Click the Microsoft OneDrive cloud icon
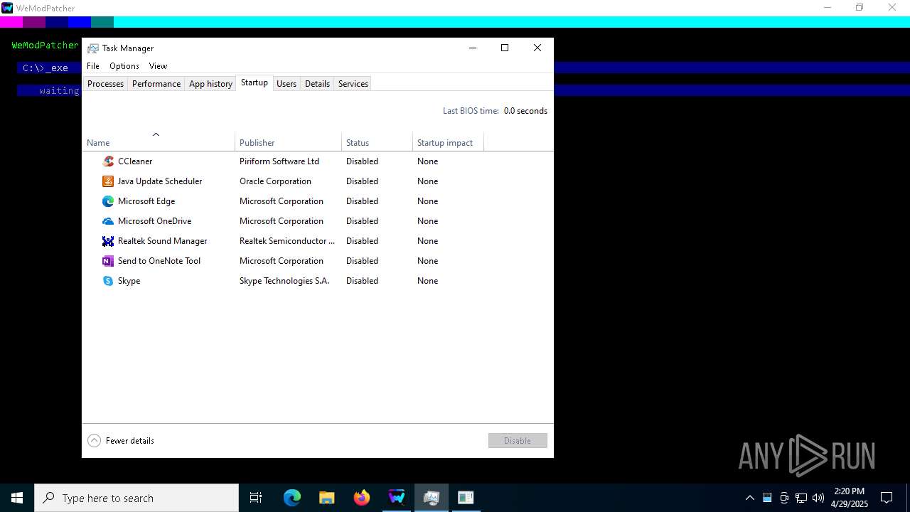The image size is (910, 512). tap(108, 221)
